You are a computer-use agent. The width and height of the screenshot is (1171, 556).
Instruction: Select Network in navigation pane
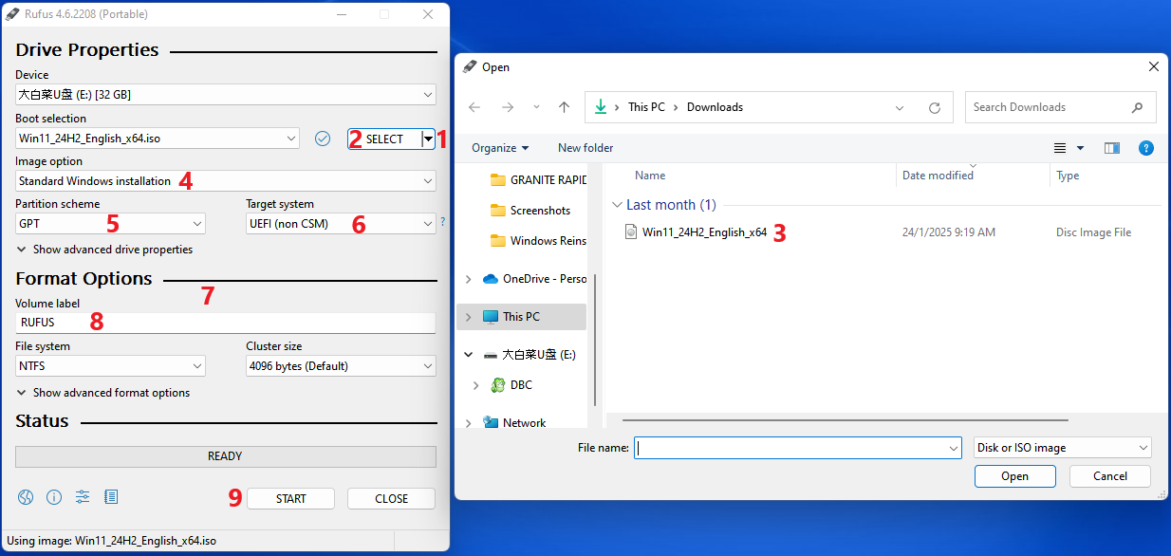tap(513, 423)
